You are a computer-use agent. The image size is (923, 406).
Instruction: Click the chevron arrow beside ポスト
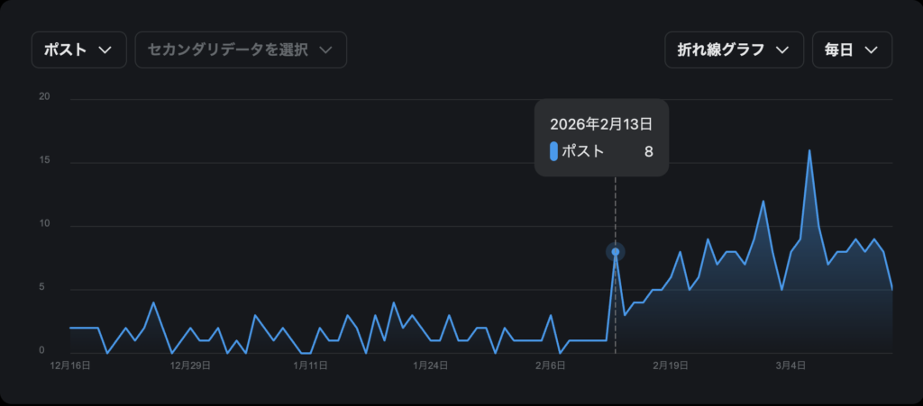tap(105, 50)
